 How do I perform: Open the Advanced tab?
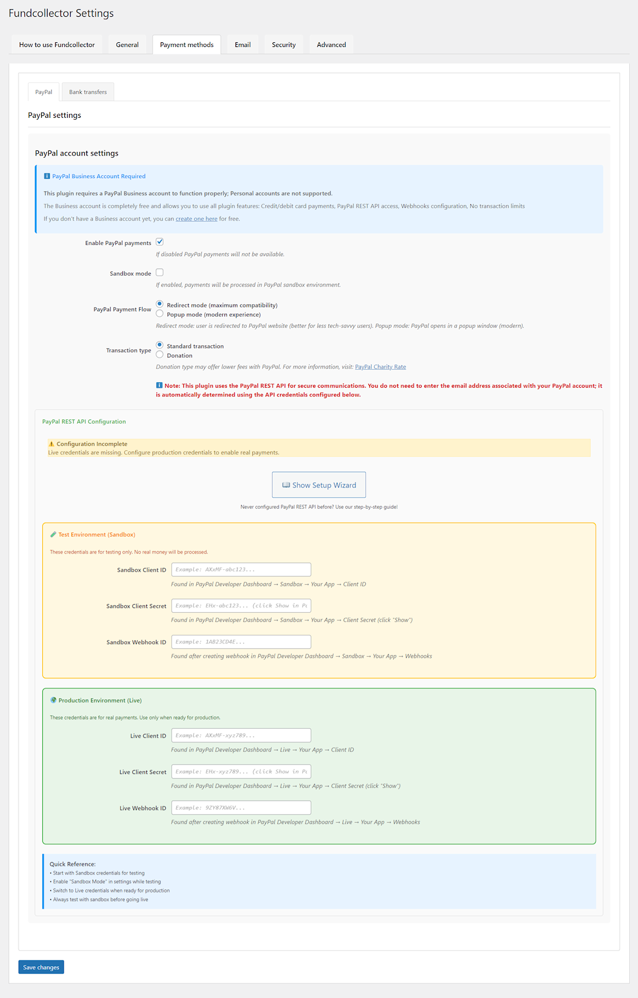click(331, 45)
